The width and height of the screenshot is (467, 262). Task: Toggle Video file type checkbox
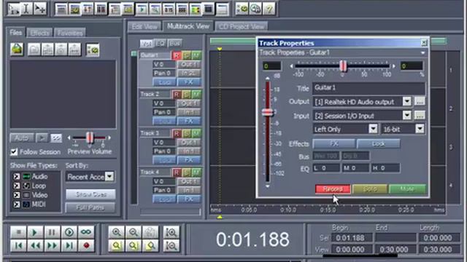click(17, 195)
